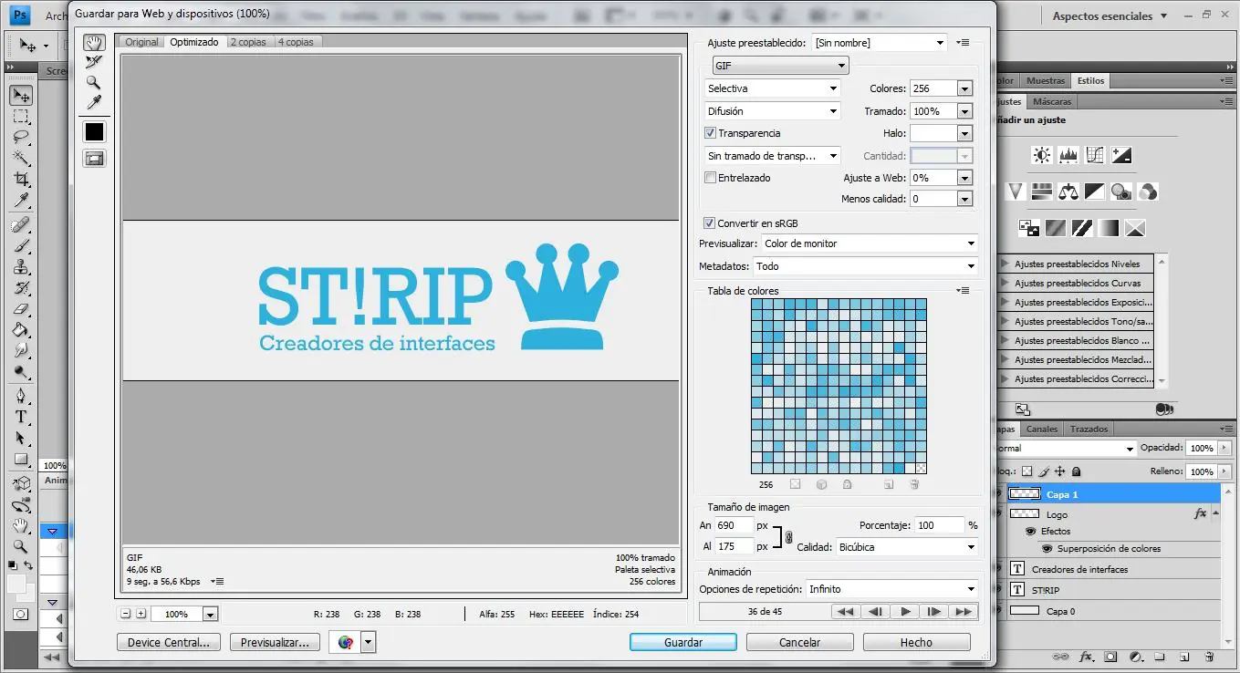1240x673 pixels.
Task: Switch to the 4 copias tab
Action: tap(296, 42)
